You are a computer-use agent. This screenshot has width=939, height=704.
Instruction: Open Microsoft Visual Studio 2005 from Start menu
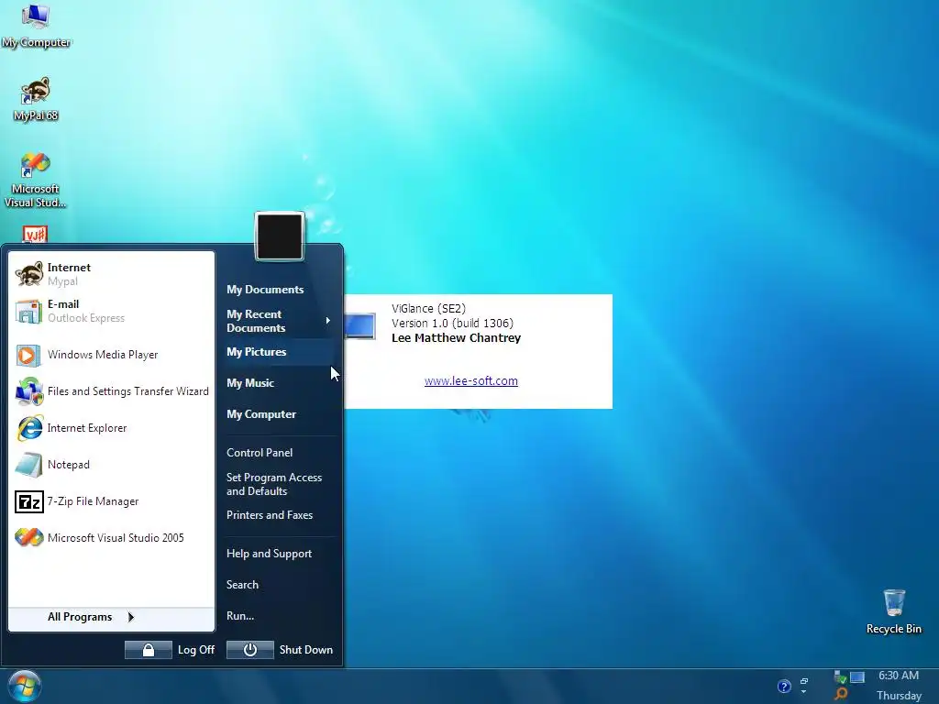(x=111, y=538)
